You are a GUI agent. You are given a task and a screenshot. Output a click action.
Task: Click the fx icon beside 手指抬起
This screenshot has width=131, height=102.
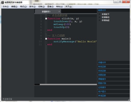99,20
